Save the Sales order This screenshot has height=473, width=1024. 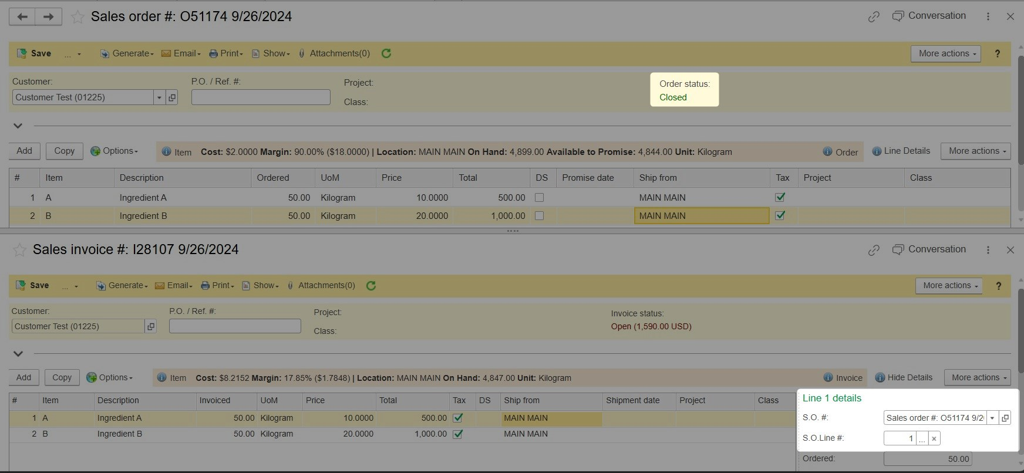click(34, 53)
